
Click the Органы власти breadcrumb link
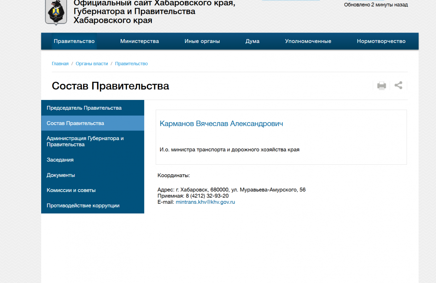pyautogui.click(x=92, y=64)
